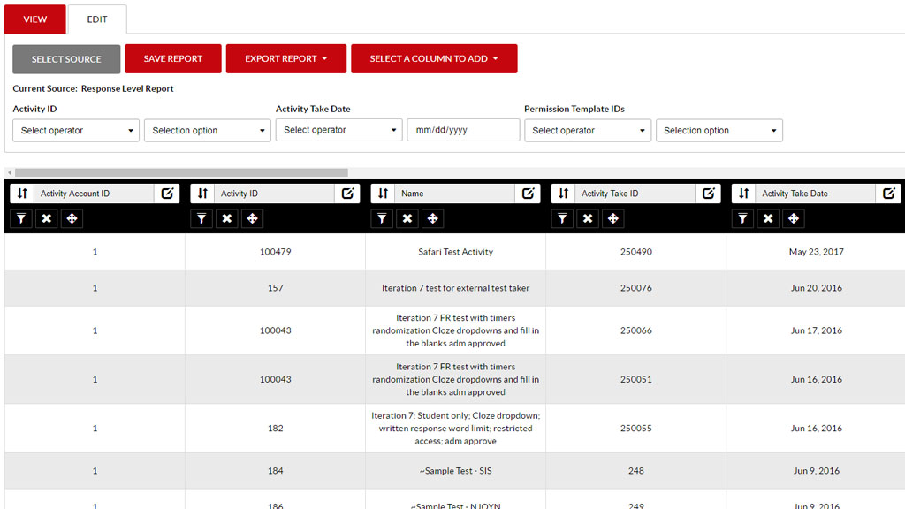Click filter icon under Activity Take Date
The height and width of the screenshot is (509, 905).
742,218
